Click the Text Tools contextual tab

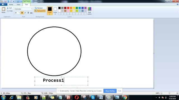pyautogui.click(x=27, y=1)
